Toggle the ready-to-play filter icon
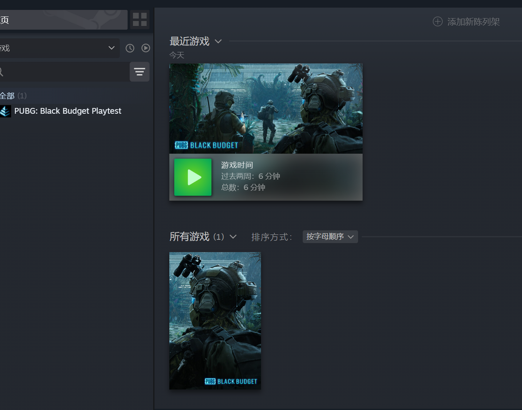This screenshot has width=522, height=410. (145, 48)
